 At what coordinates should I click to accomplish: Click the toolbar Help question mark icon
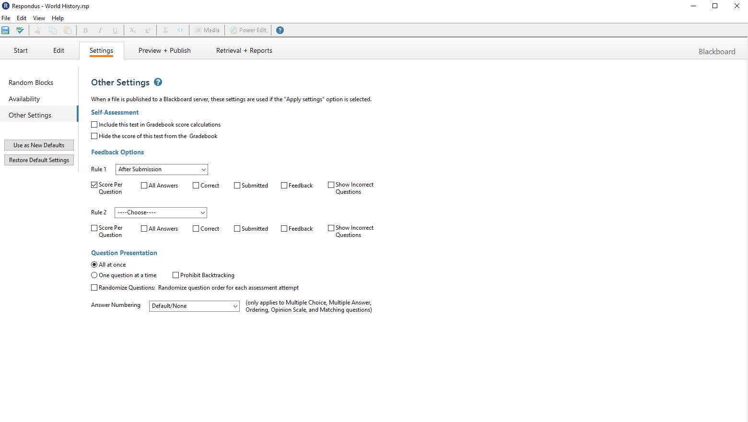pyautogui.click(x=280, y=30)
